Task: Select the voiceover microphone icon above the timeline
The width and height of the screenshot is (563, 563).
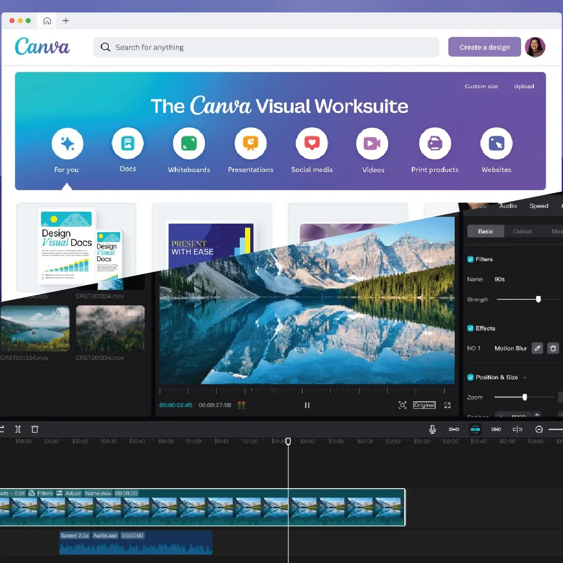Action: 432,429
